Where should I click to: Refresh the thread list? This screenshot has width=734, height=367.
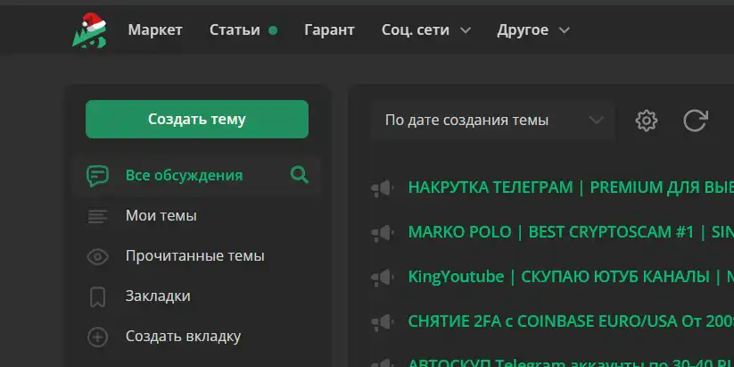point(695,121)
